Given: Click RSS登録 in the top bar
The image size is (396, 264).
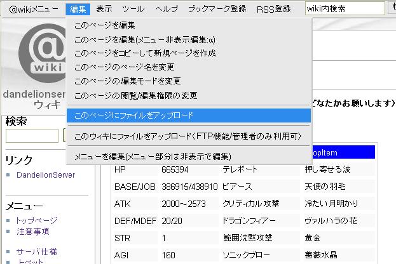Looking at the screenshot, I should 274,9.
